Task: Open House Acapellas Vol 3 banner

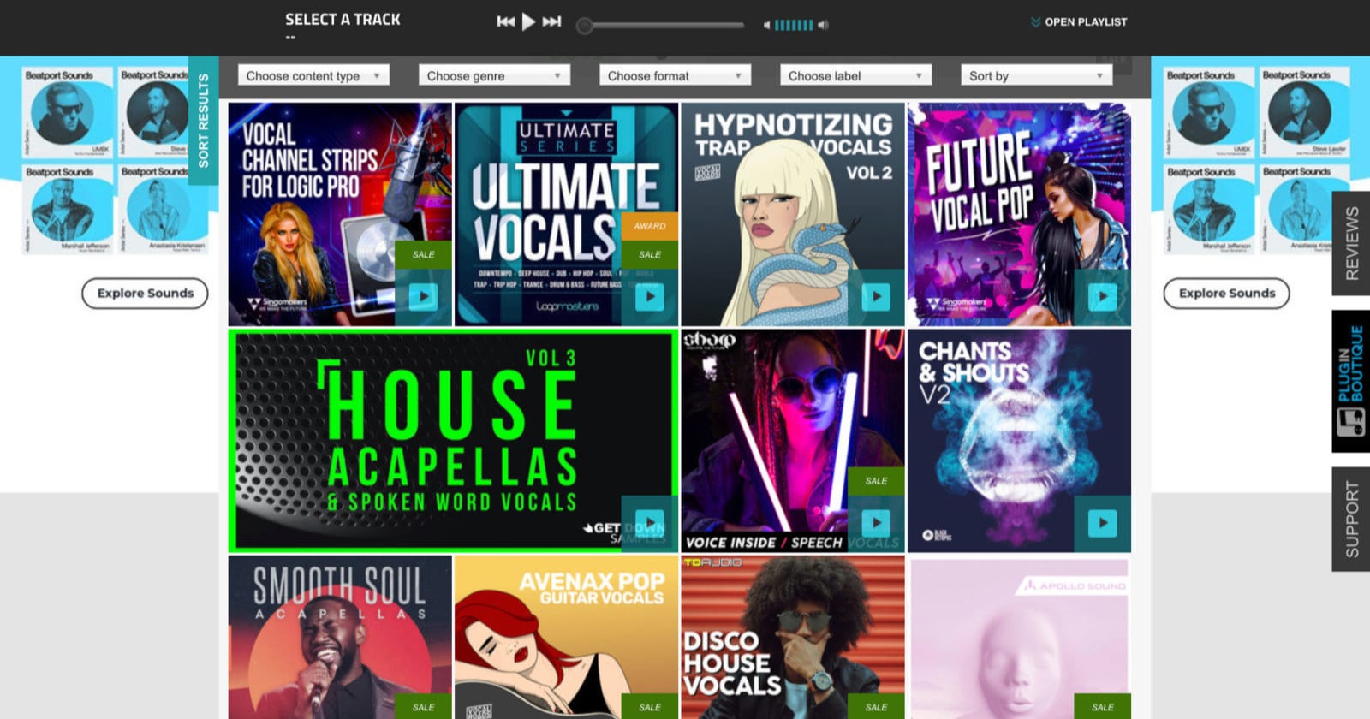Action: pos(453,441)
